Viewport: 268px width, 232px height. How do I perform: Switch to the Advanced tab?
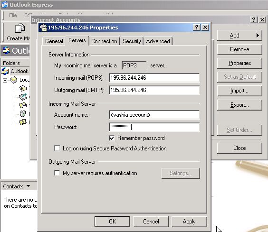(x=158, y=41)
